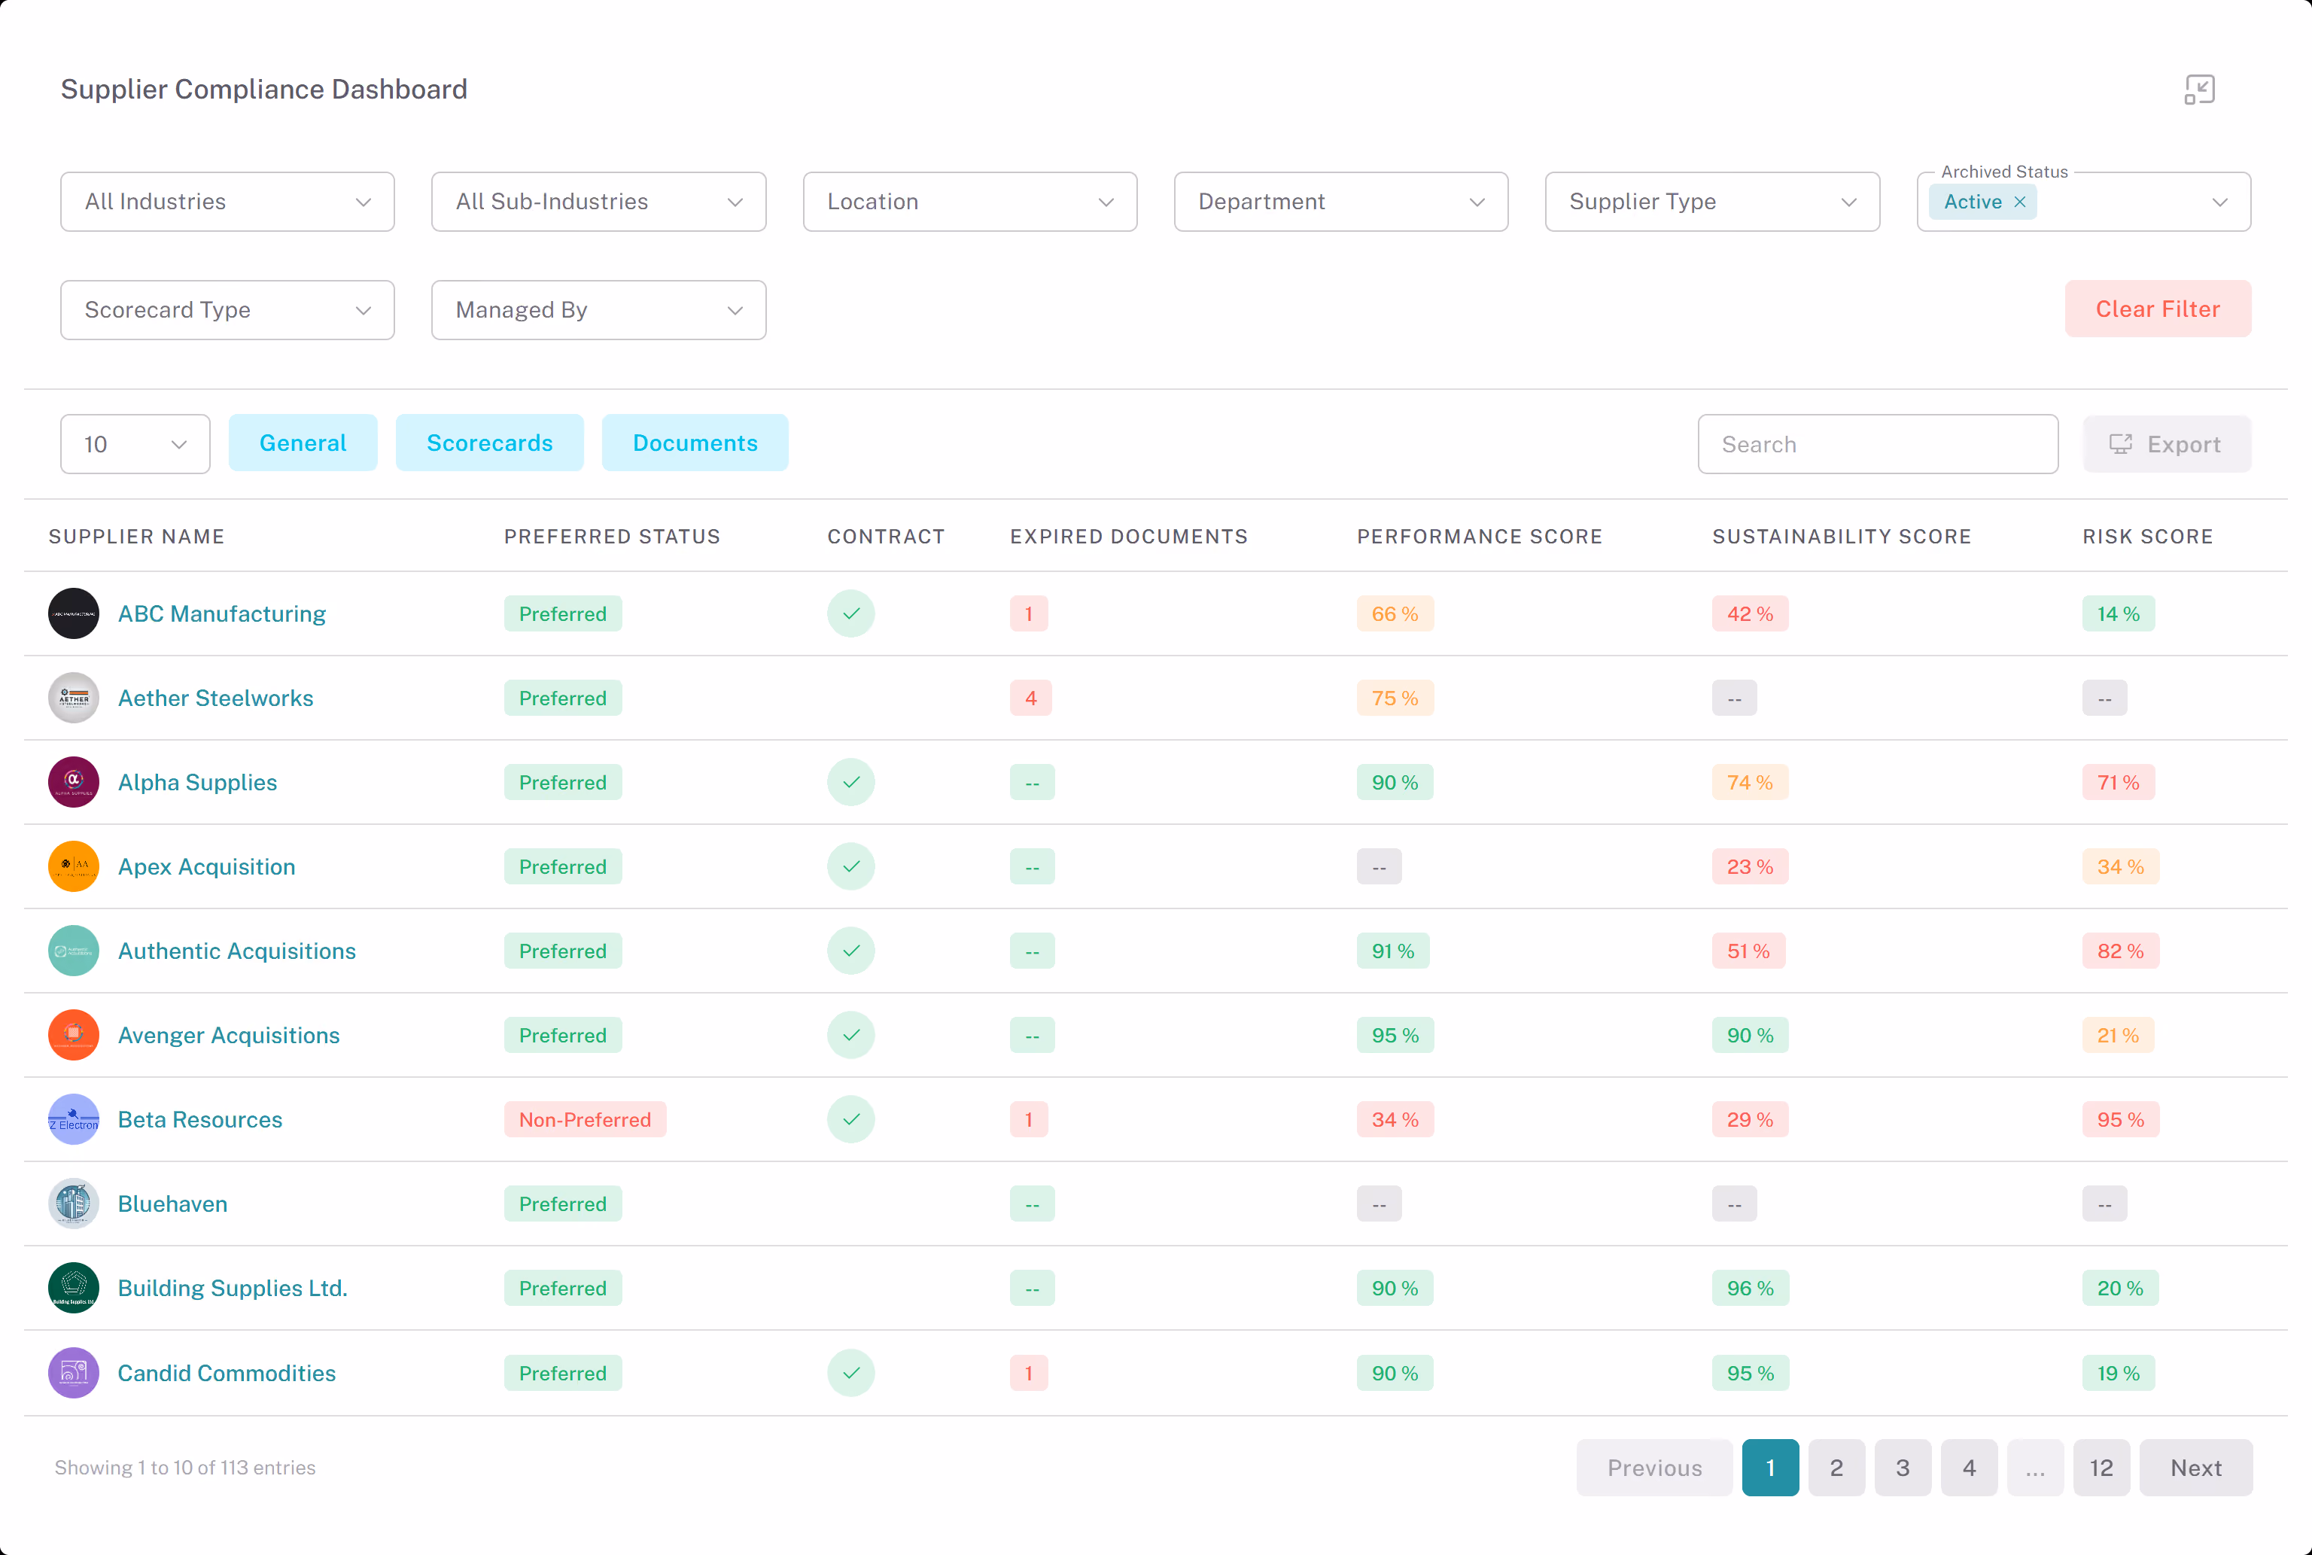Image resolution: width=2312 pixels, height=1555 pixels.
Task: Click the Candid Commodities logo avatar
Action: [x=73, y=1373]
